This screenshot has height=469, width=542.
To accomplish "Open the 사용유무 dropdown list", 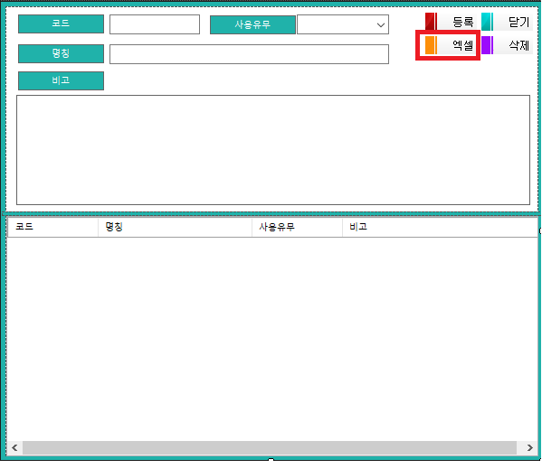I will [x=343, y=24].
